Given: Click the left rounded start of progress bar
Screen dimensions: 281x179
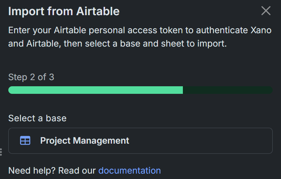Looking at the screenshot, I should pos(11,90).
